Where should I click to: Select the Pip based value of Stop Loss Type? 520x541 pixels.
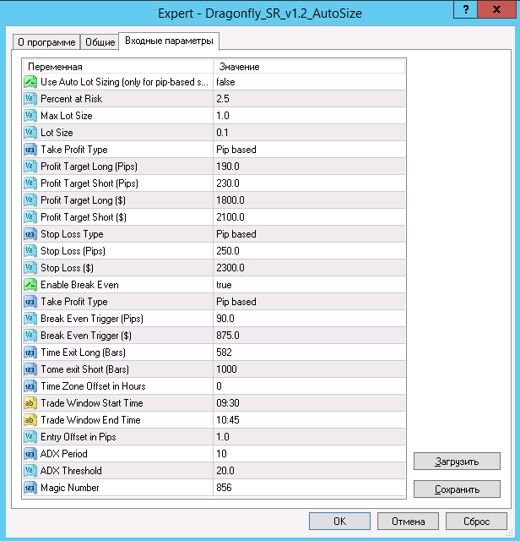pyautogui.click(x=309, y=234)
